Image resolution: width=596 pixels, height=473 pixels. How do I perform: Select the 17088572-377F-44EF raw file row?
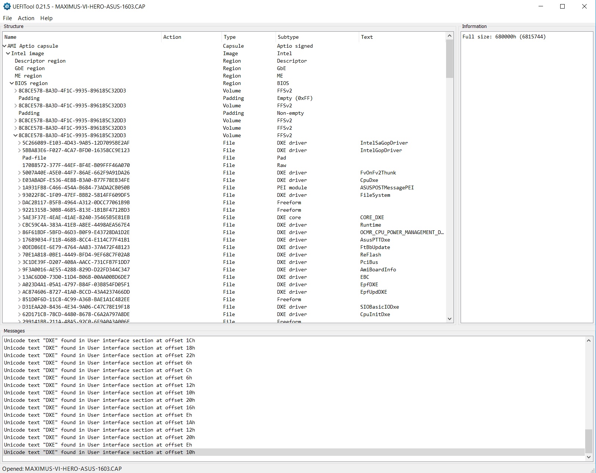tap(224, 165)
